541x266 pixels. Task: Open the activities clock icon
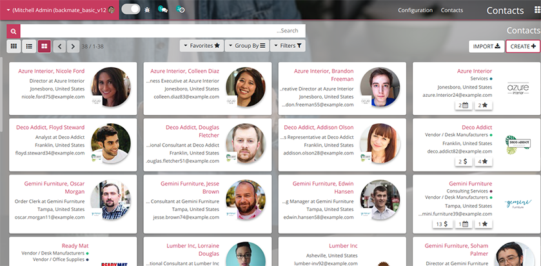click(181, 9)
